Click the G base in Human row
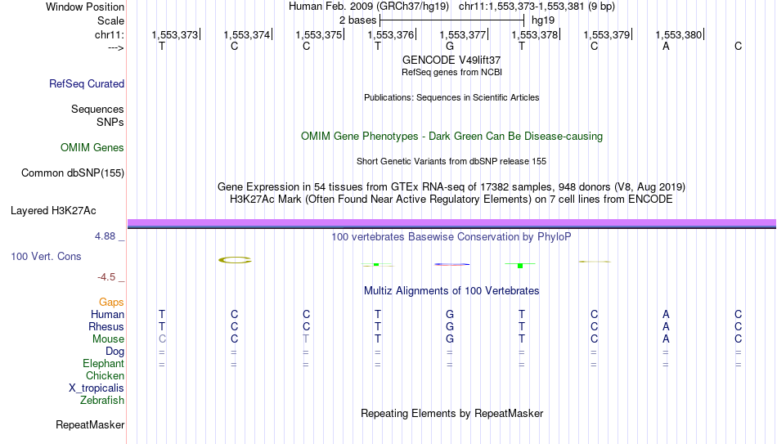 pos(450,314)
